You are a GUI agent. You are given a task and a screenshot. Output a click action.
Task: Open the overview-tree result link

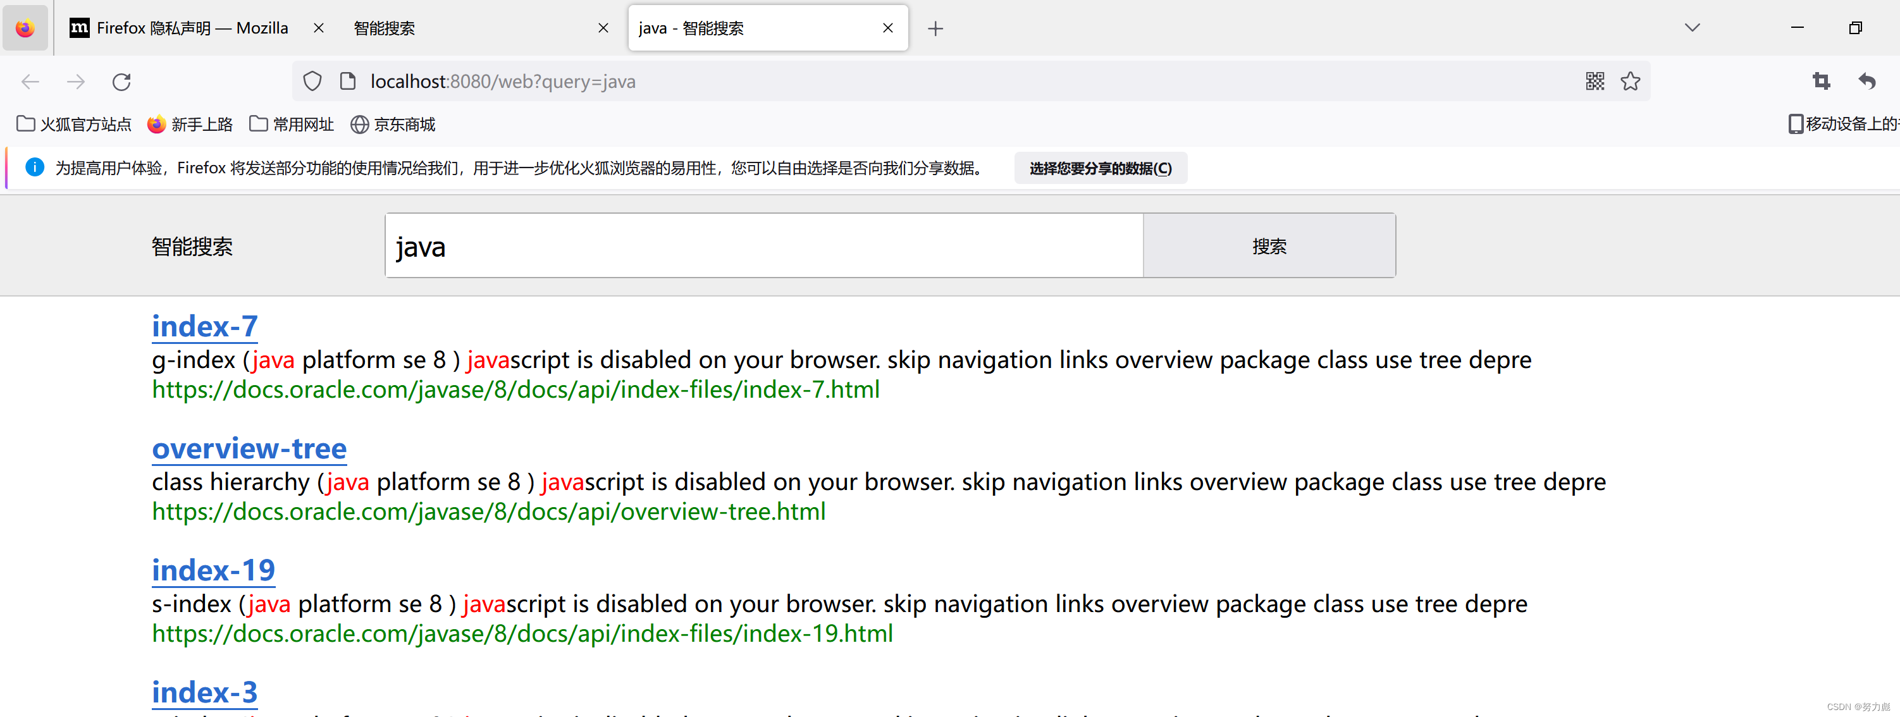[x=249, y=448]
